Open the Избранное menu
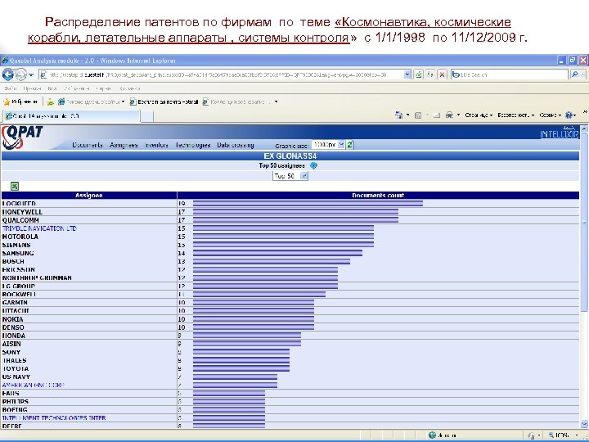Viewport: 589px width, 442px height. [76, 88]
